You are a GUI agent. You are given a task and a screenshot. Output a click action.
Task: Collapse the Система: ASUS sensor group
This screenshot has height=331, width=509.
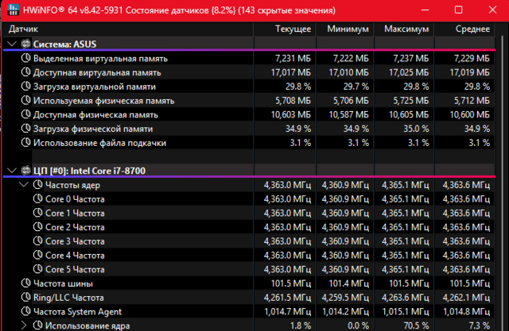pyautogui.click(x=11, y=44)
